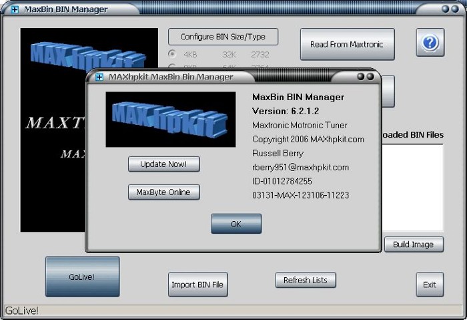Click Import BIN File
Screen dimensions: 467x320
click(198, 285)
